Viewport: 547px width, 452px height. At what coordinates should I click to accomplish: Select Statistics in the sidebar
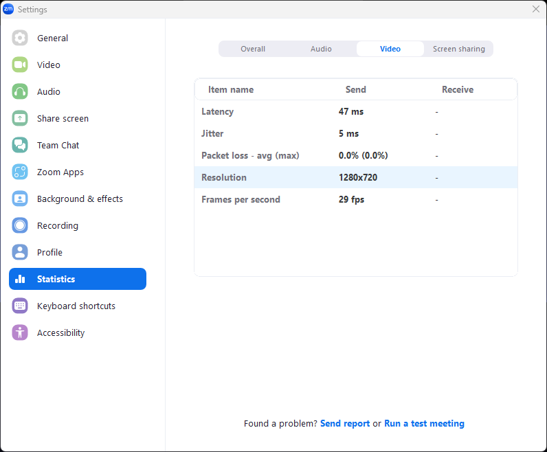[x=78, y=280]
